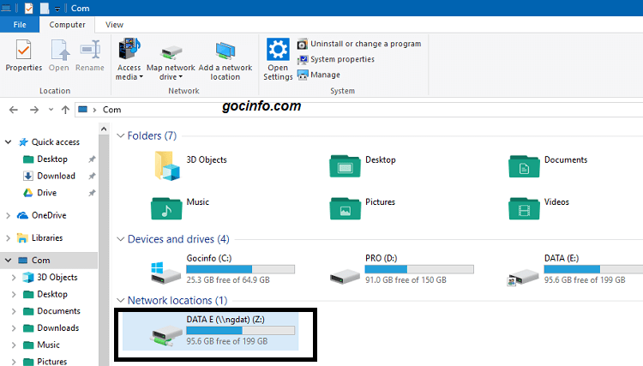Switch to the Computer tab
This screenshot has height=366, width=643.
click(67, 25)
